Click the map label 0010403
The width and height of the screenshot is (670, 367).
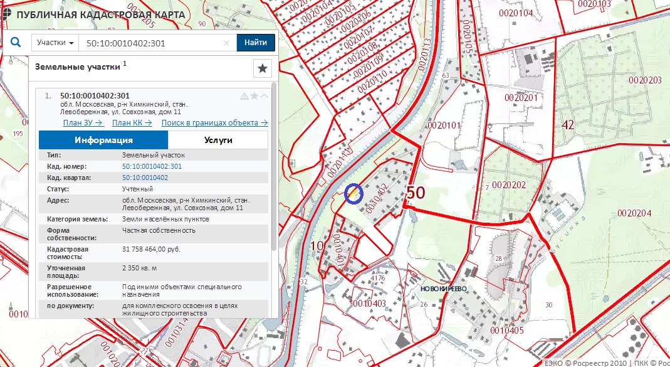point(370,303)
